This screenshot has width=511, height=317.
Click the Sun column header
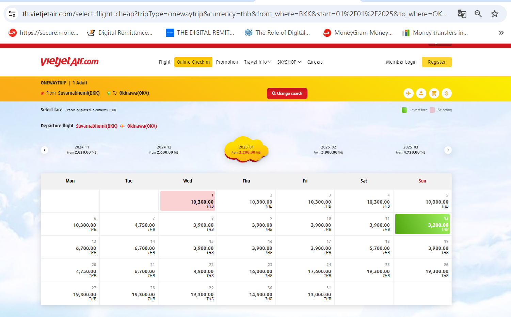[x=422, y=181]
